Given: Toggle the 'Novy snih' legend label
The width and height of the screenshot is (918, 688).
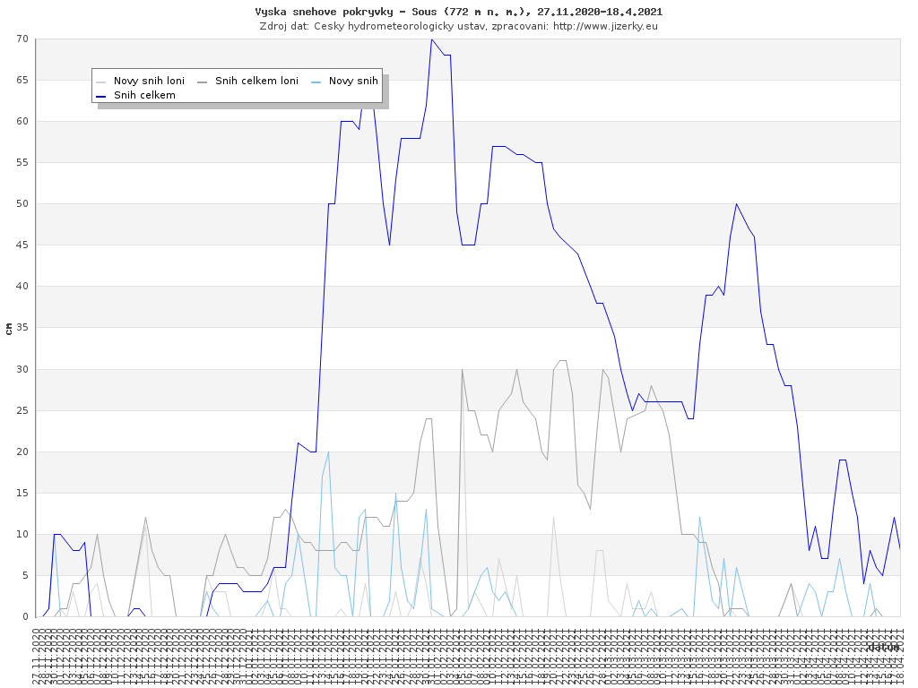Looking at the screenshot, I should 353,81.
